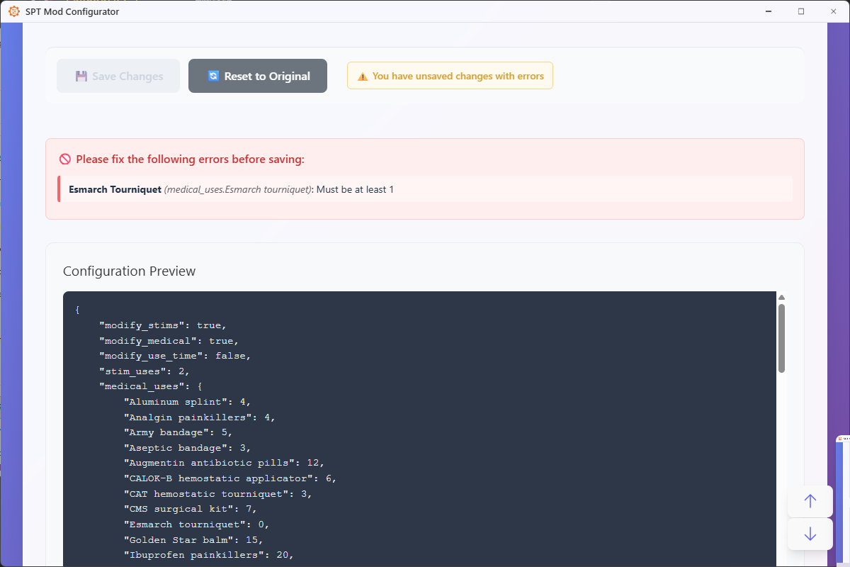The image size is (850, 567).
Task: Click the "stim_uses": 2 line
Action: coord(144,371)
